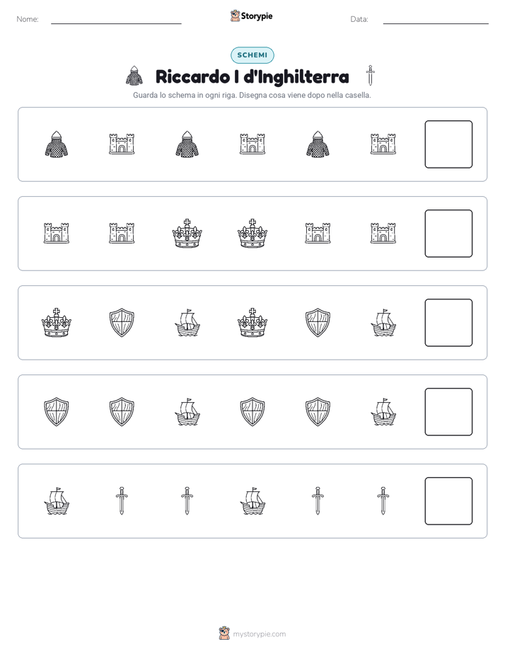Image resolution: width=505 pixels, height=654 pixels.
Task: Click the SCHEMI category badge
Action: point(252,55)
